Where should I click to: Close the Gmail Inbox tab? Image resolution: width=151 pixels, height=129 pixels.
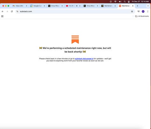(26, 6)
